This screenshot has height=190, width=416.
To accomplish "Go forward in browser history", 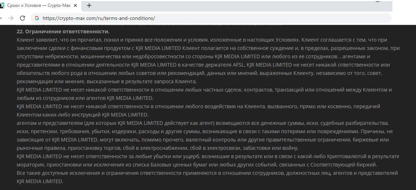I will (x=11, y=18).
